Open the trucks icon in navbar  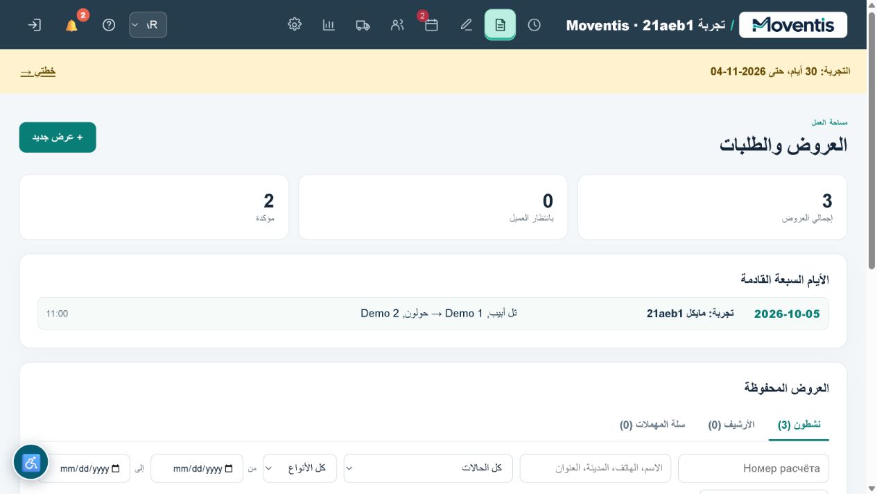[x=363, y=25]
